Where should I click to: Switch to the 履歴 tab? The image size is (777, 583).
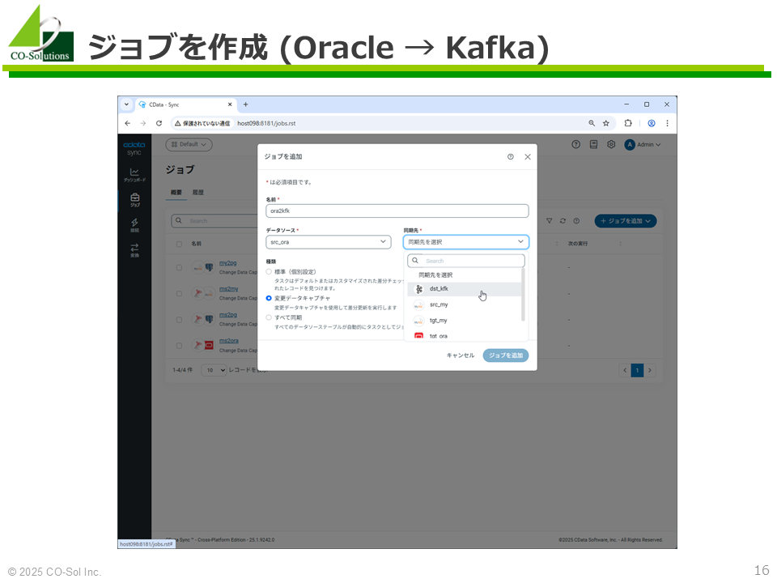point(198,193)
